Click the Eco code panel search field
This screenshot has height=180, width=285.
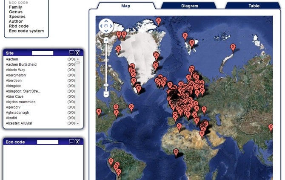48,142
